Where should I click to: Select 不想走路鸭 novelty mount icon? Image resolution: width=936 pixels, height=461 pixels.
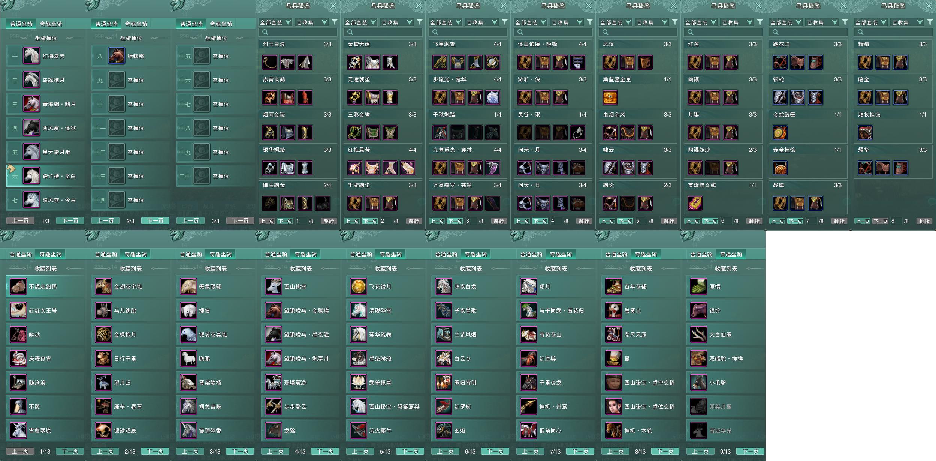coord(18,286)
